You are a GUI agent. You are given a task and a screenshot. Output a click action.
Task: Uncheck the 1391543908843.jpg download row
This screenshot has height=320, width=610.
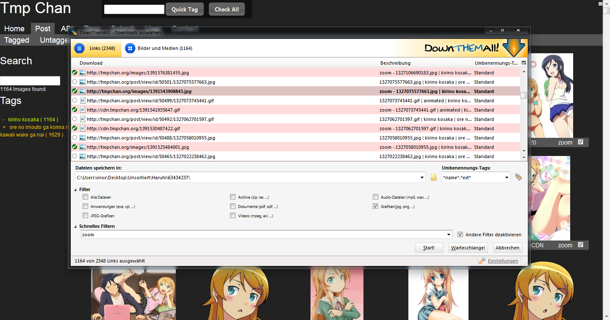(75, 91)
